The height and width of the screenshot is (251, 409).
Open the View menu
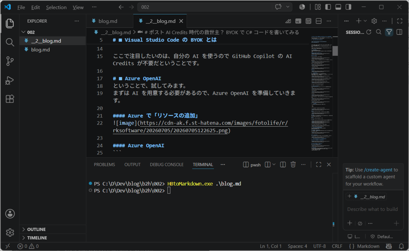[x=78, y=7]
